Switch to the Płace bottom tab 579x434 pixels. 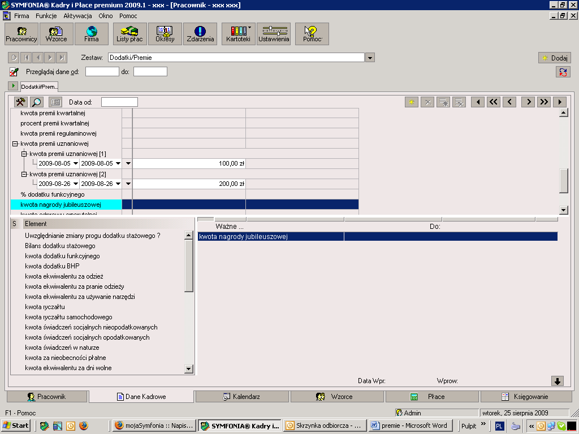click(432, 397)
